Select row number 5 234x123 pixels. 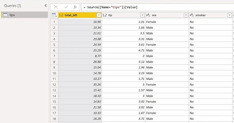54,45
